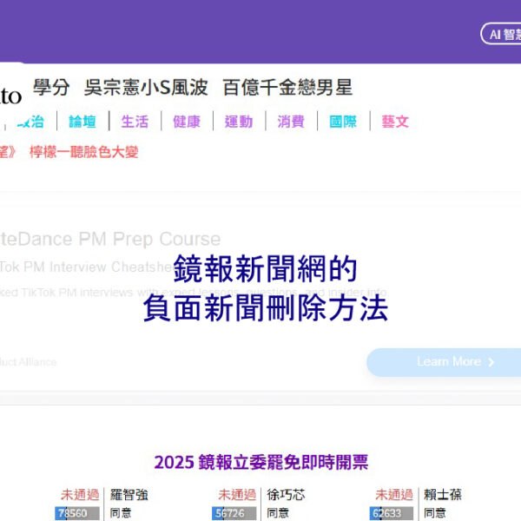Go to the 消費 section
The height and width of the screenshot is (521, 521).
point(291,122)
